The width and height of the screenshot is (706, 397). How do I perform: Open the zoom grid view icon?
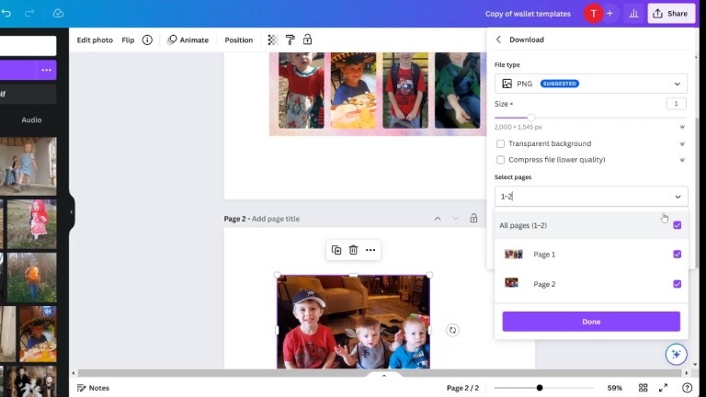[x=643, y=388]
